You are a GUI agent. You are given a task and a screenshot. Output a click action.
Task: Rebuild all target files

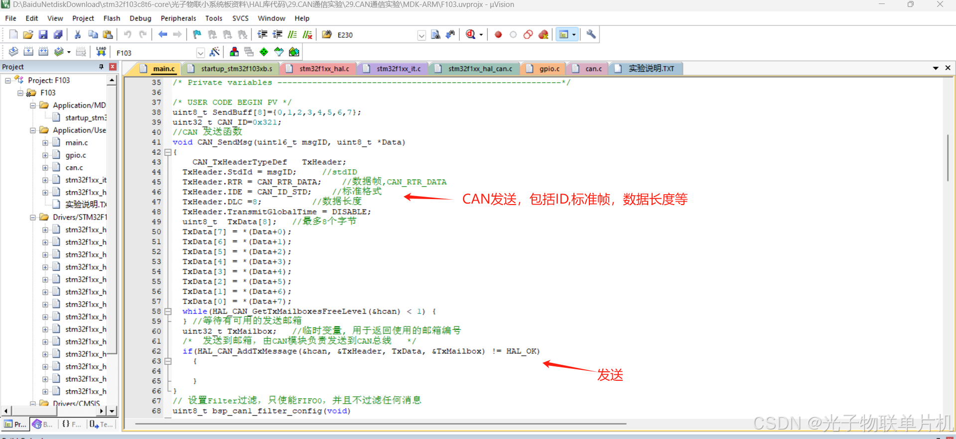click(43, 52)
